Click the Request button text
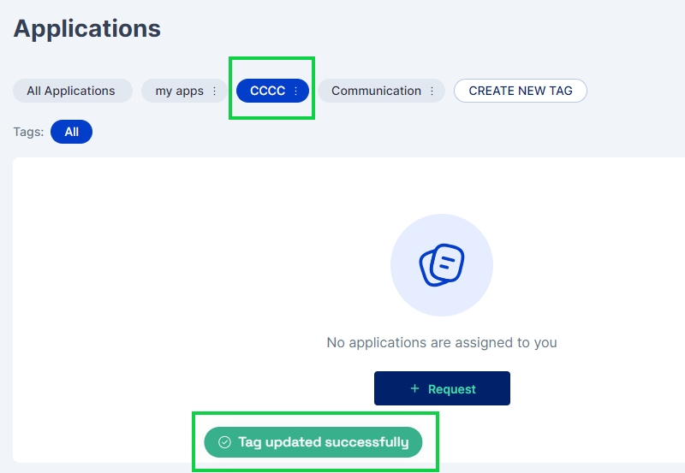Screen dimensions: 685x473 pos(452,389)
